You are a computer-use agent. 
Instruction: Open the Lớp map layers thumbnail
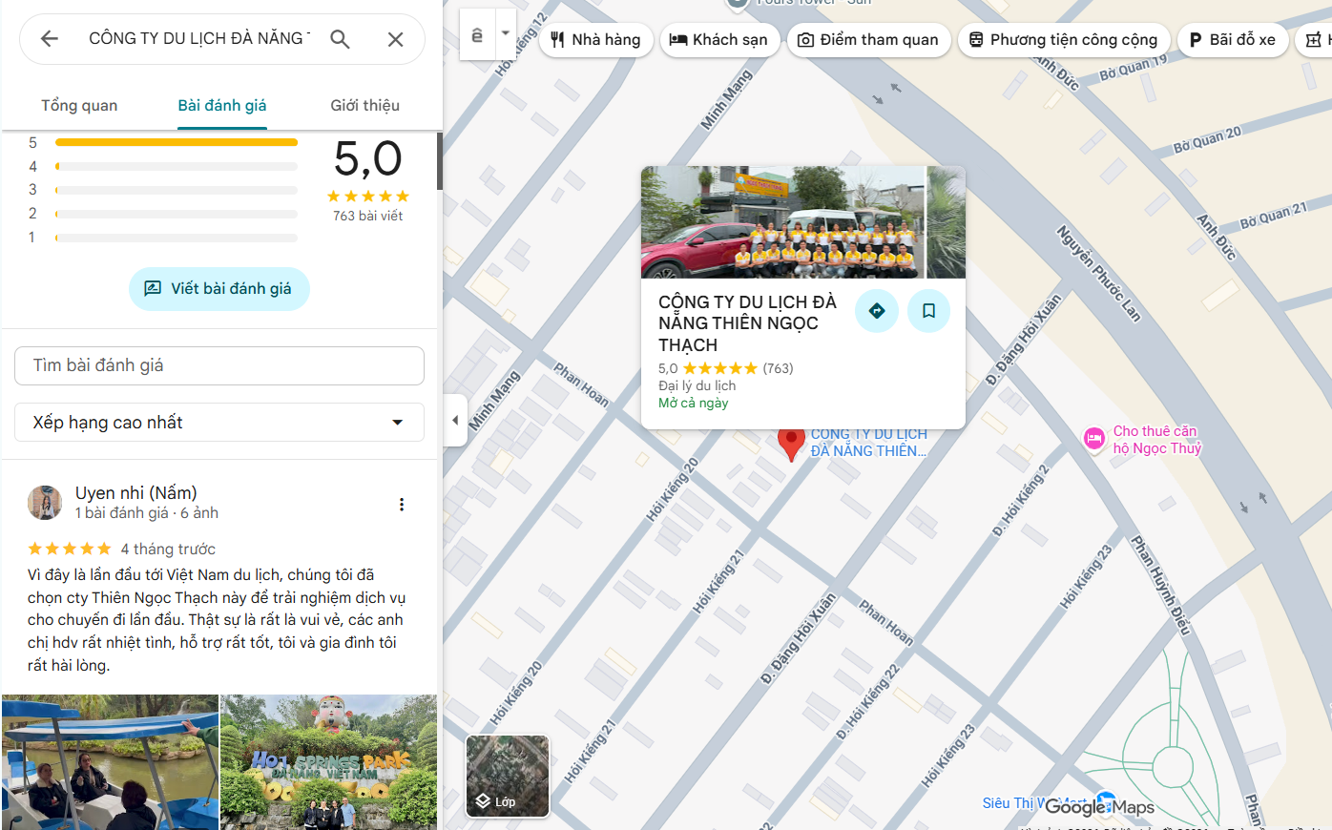[508, 776]
